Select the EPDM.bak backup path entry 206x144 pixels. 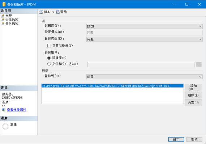pyautogui.click(x=112, y=86)
